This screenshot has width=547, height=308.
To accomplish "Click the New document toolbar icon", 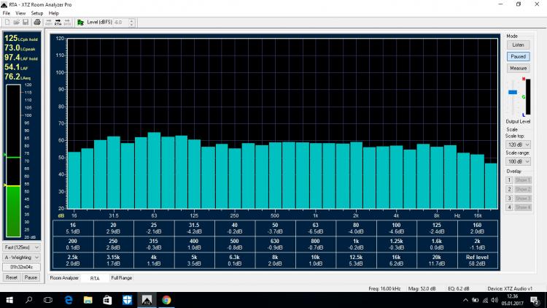I will 7,23.
